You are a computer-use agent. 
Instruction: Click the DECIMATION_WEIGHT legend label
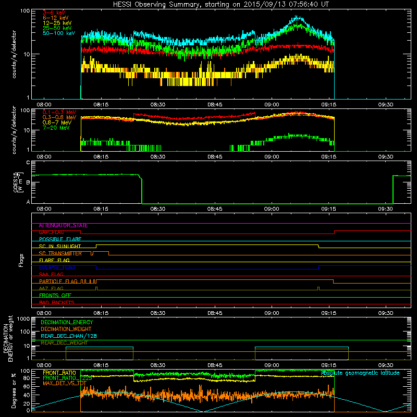(66, 329)
